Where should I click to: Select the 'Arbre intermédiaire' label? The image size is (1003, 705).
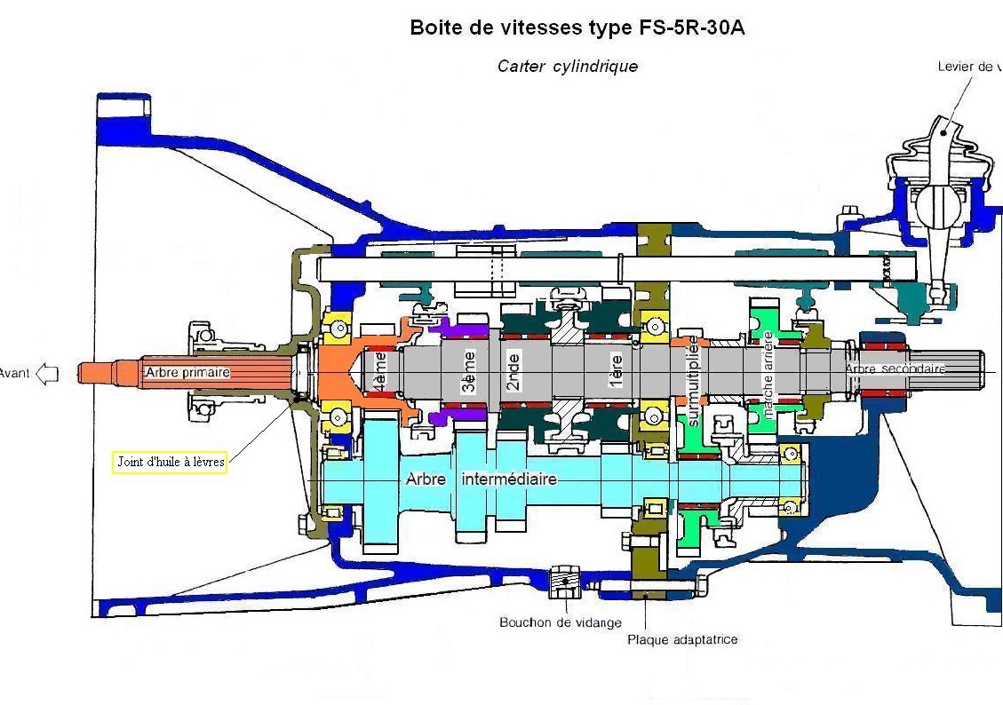point(481,479)
